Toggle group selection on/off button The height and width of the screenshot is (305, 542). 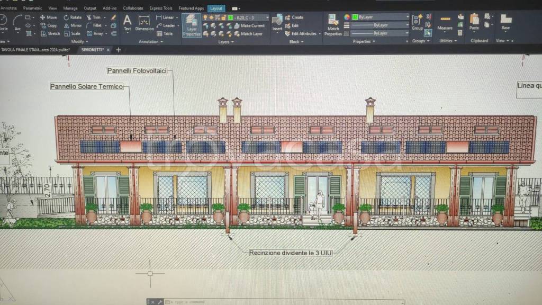tap(428, 33)
